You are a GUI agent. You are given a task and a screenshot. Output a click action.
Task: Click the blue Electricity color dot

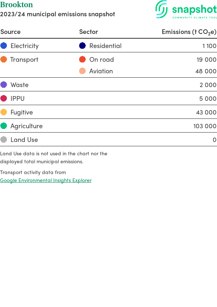[x=4, y=46]
